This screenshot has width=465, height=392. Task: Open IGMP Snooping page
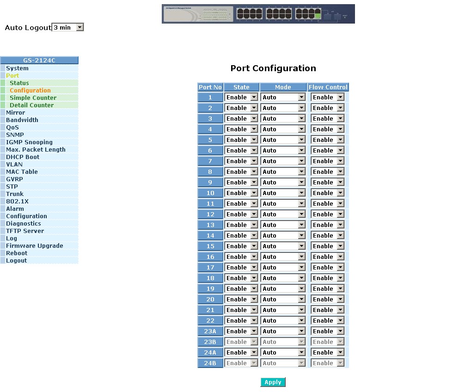(29, 142)
